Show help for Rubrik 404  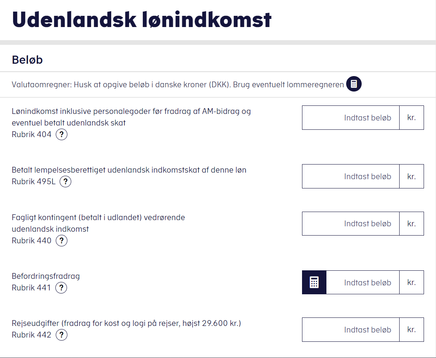coord(62,134)
